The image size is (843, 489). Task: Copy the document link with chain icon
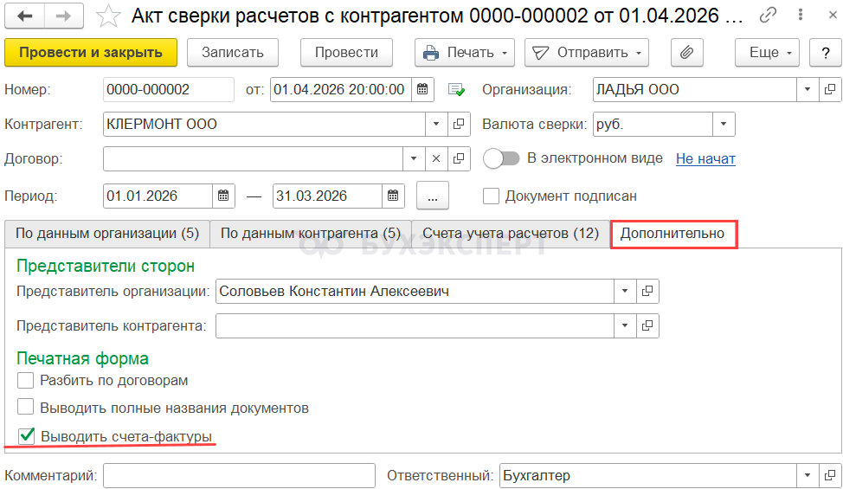(x=768, y=16)
